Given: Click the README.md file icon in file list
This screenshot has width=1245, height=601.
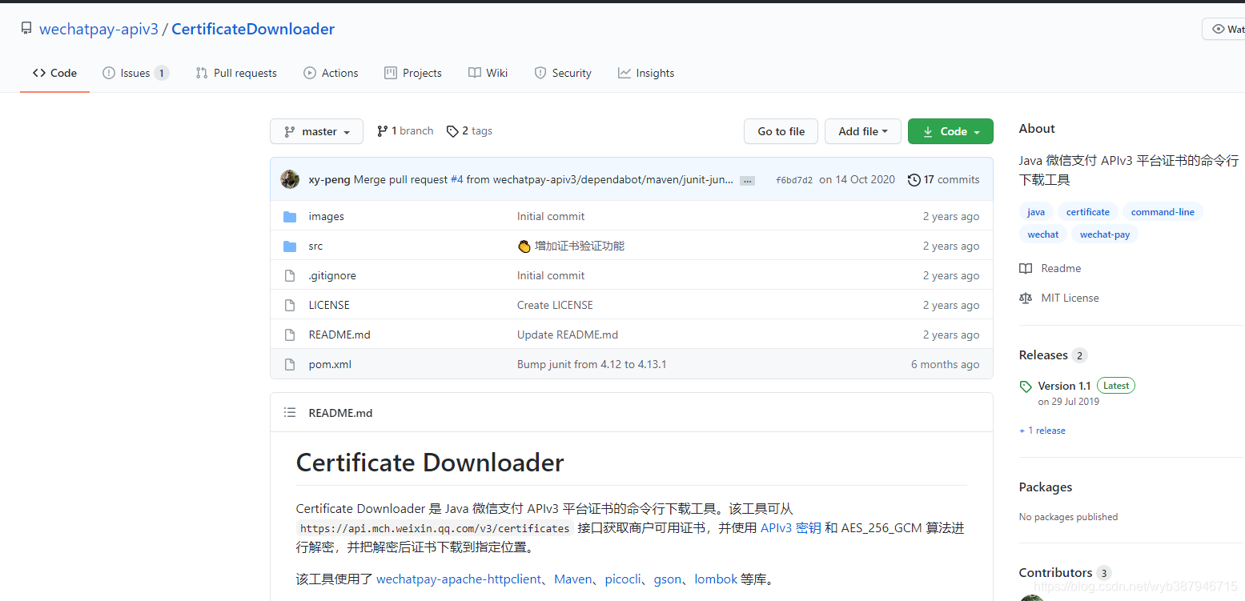Looking at the screenshot, I should (290, 335).
